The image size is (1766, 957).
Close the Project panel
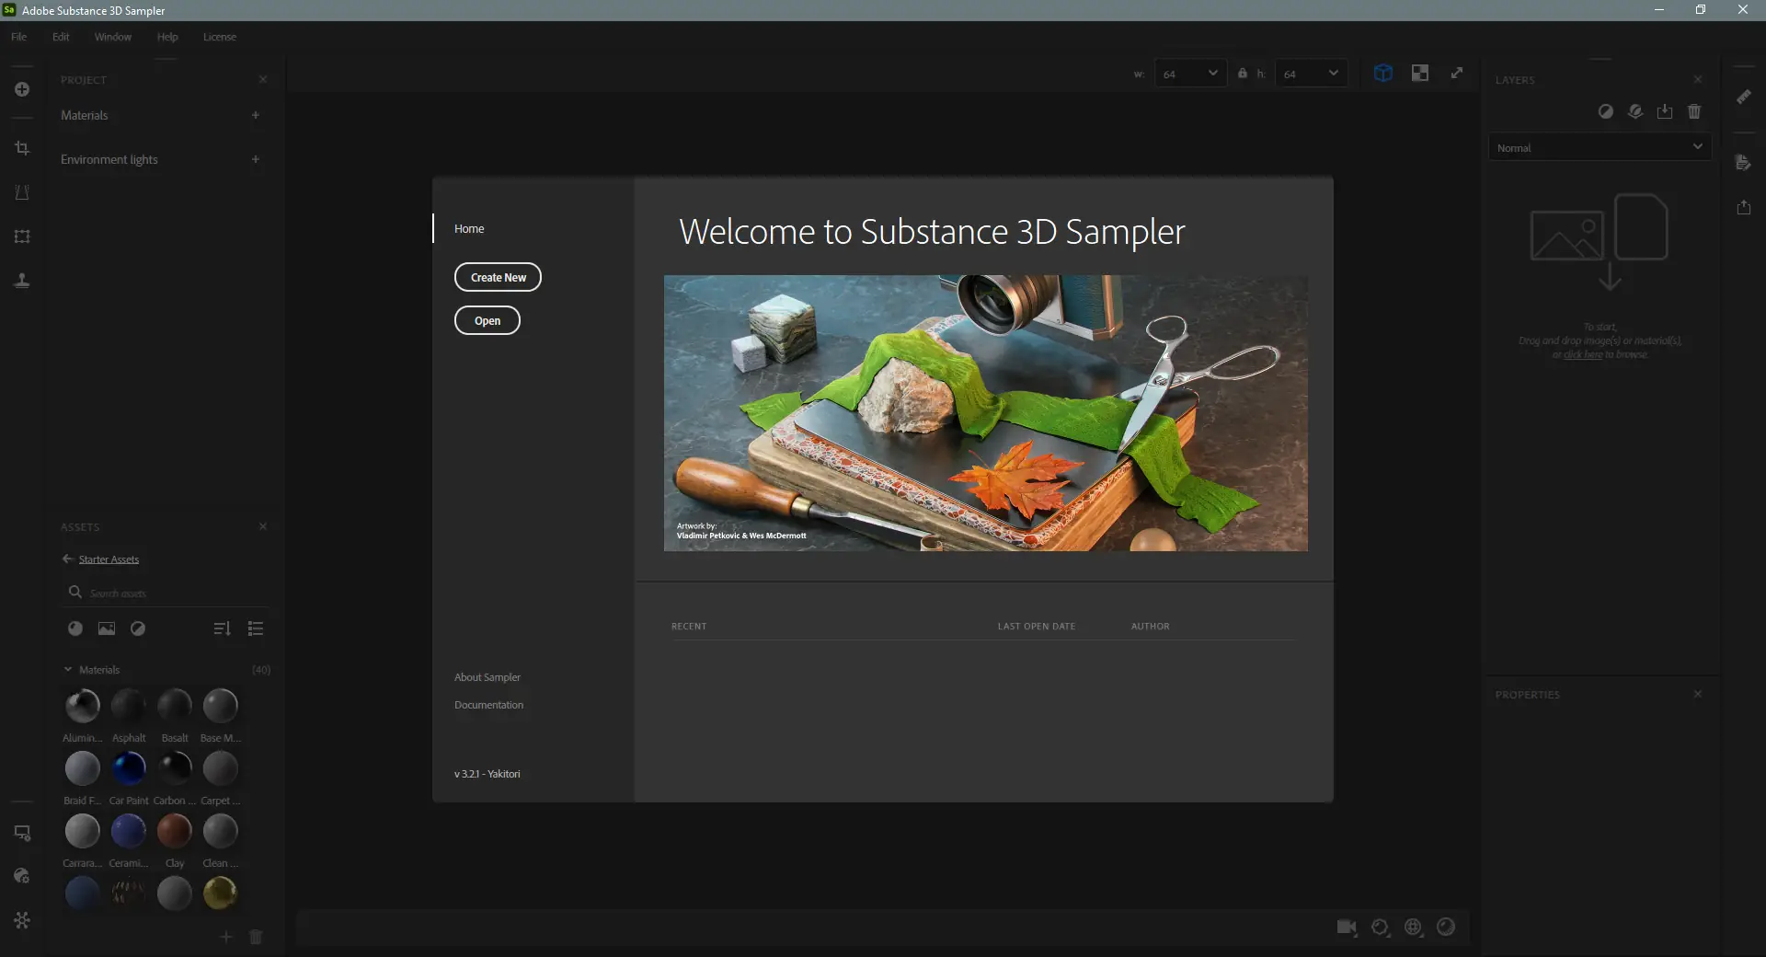point(263,80)
